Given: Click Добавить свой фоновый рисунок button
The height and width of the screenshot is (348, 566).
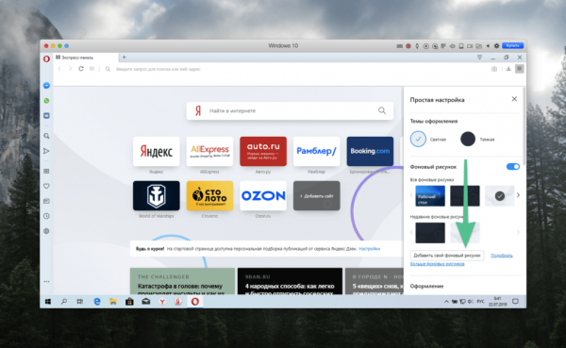Looking at the screenshot, I should 447,256.
